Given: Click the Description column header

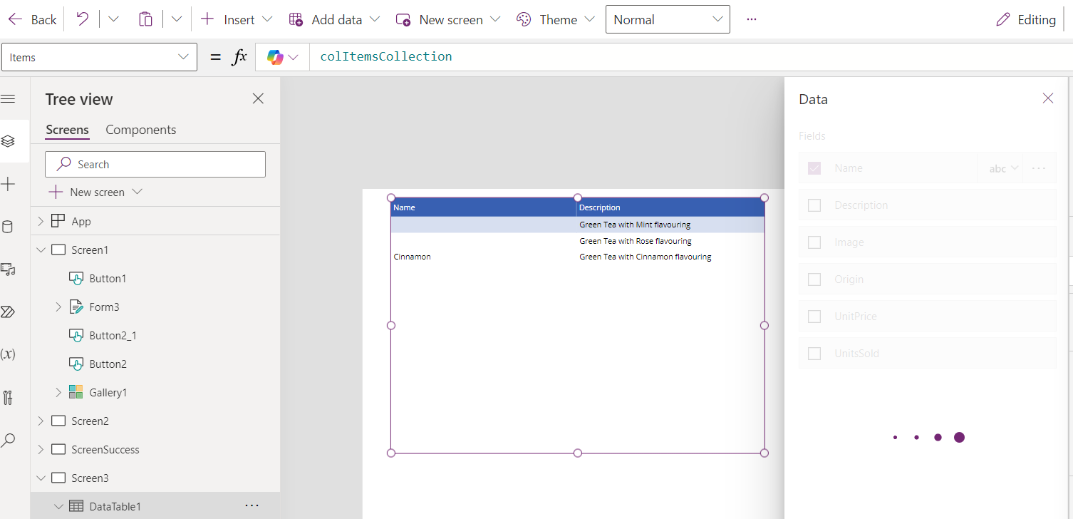Looking at the screenshot, I should click(x=670, y=207).
